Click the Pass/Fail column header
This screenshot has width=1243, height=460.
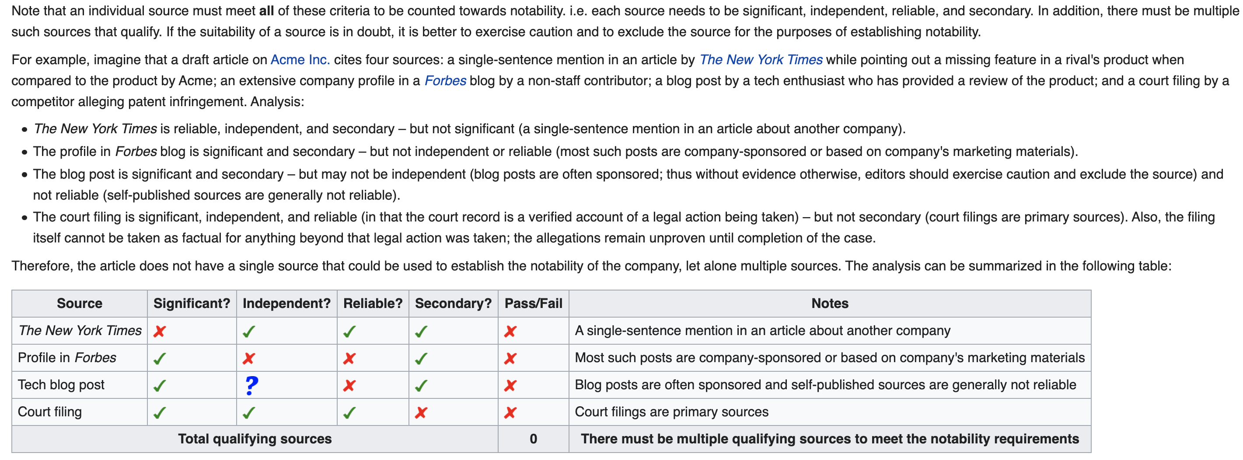click(x=533, y=303)
